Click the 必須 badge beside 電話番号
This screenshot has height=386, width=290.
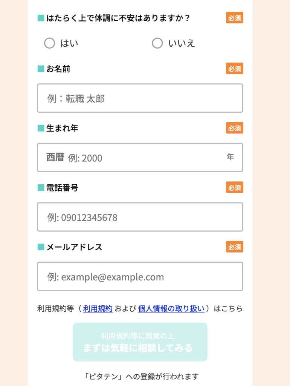click(234, 187)
